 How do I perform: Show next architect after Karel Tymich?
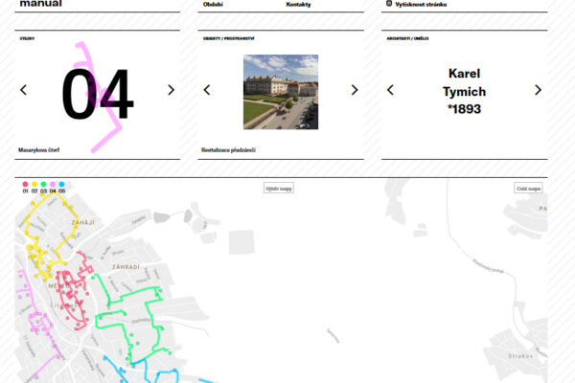coord(538,90)
